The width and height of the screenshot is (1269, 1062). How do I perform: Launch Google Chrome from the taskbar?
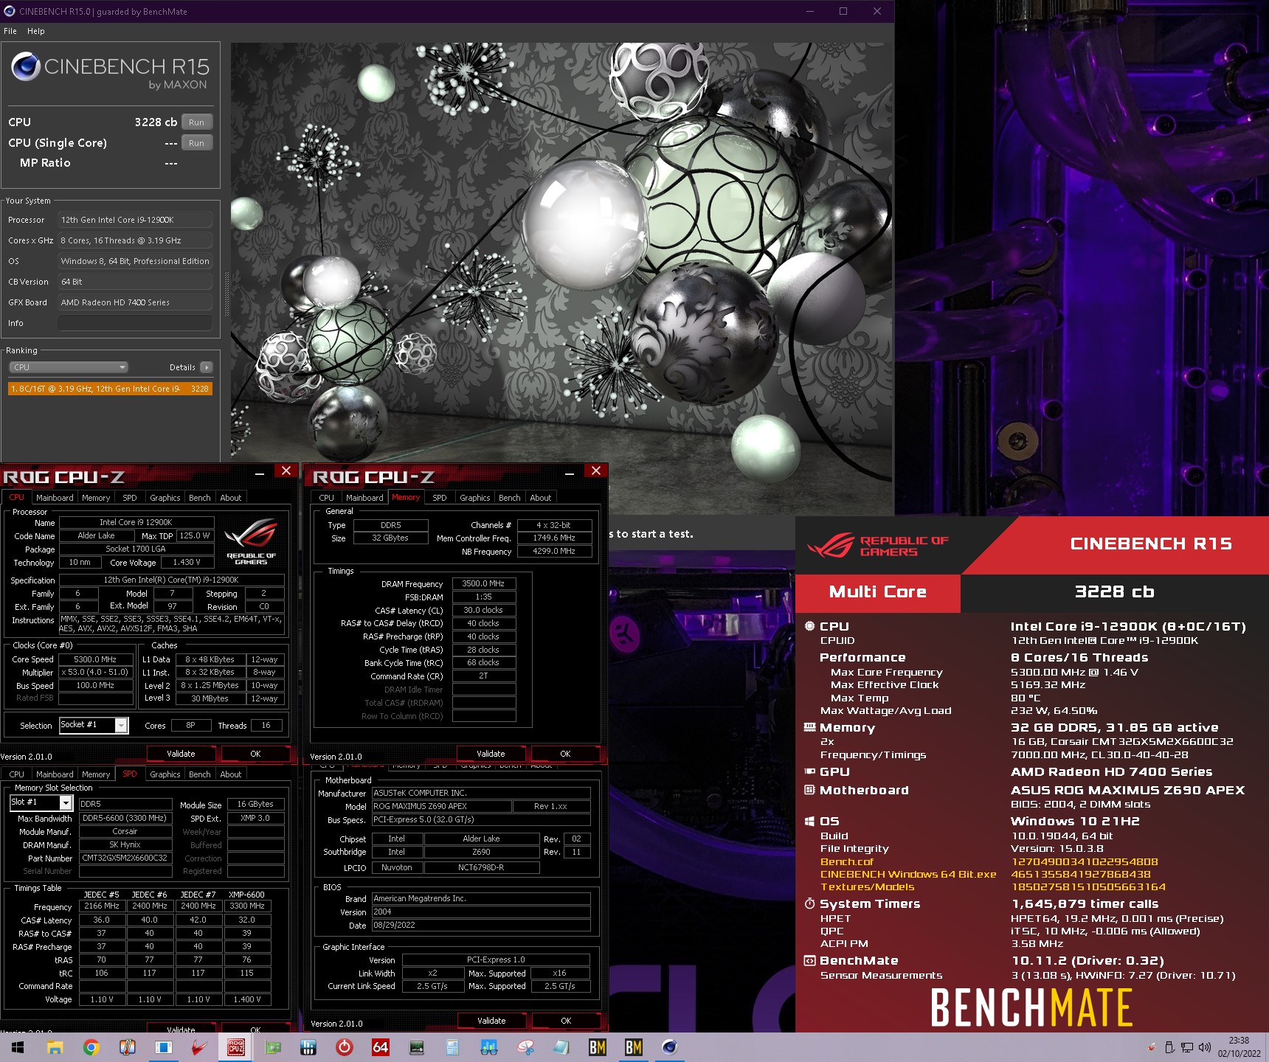[91, 1047]
